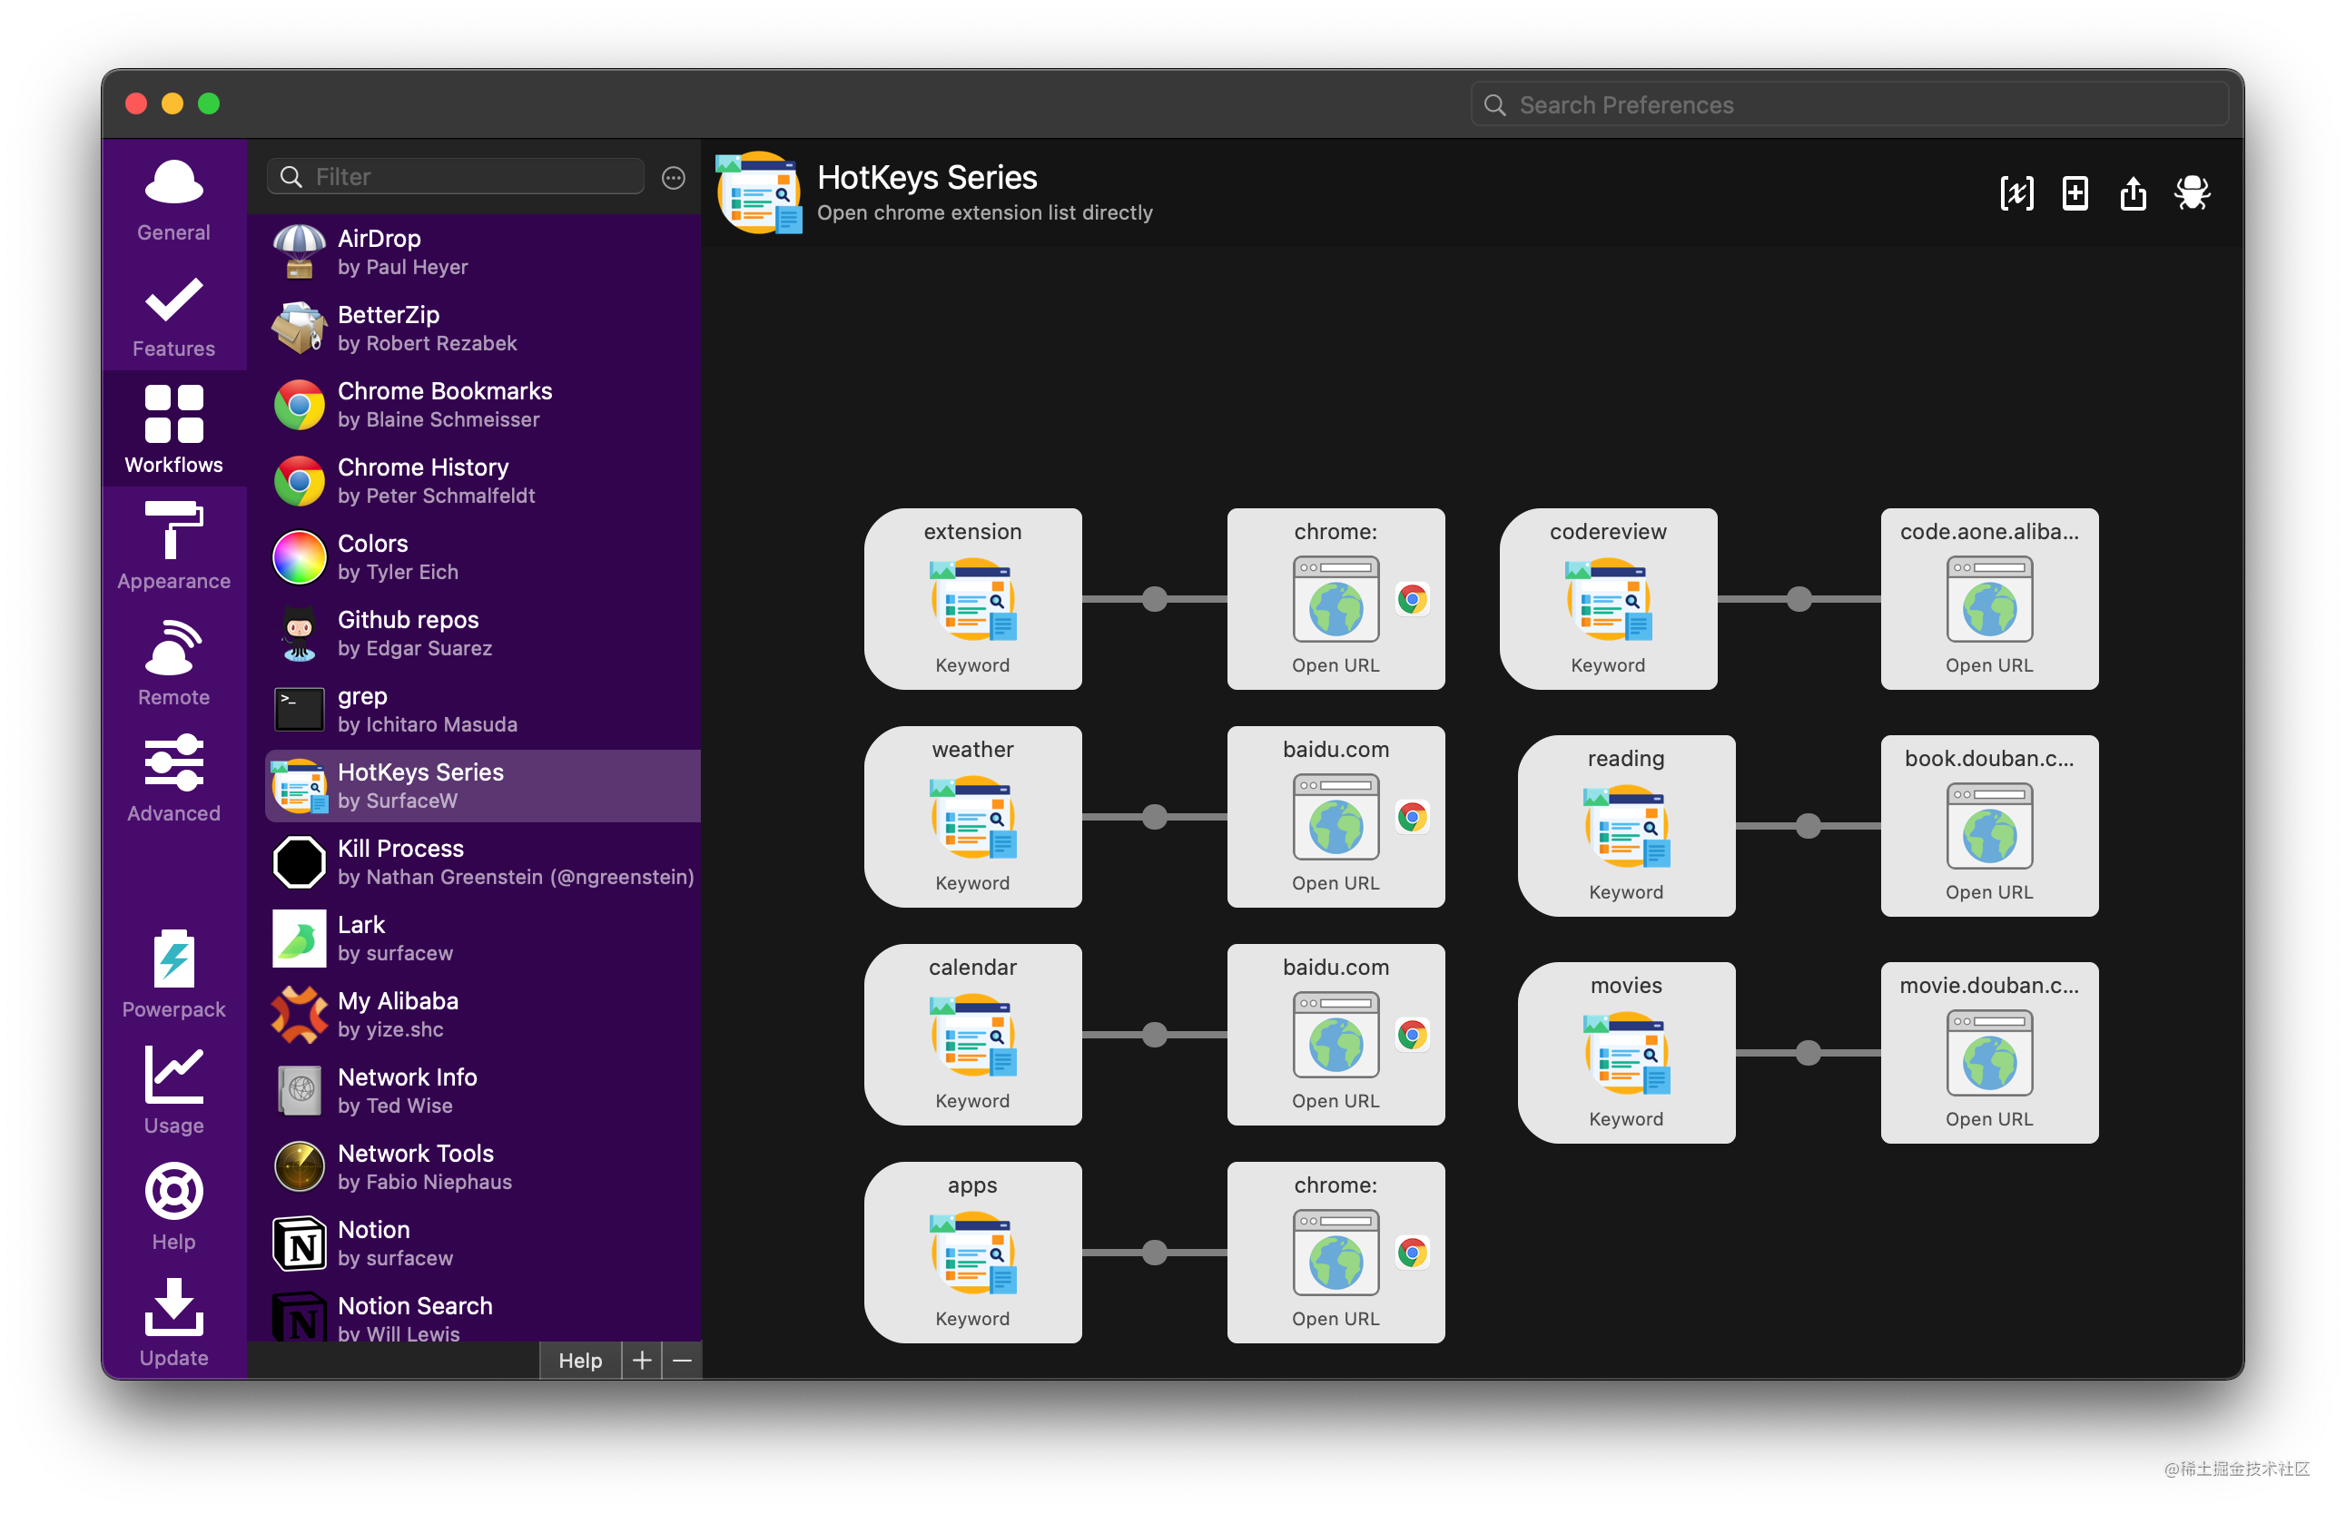Screen dimensions: 2346x1514
Task: Select the chrome: Open URL node beside extension
Action: [1336, 599]
